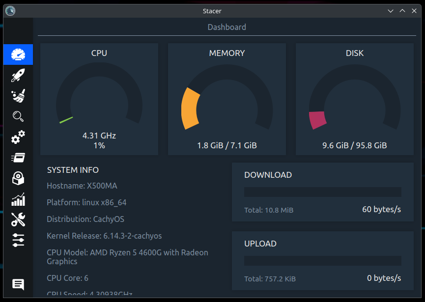Click the Stacer window title text
Image resolution: width=425 pixels, height=302 pixels.
coord(212,11)
